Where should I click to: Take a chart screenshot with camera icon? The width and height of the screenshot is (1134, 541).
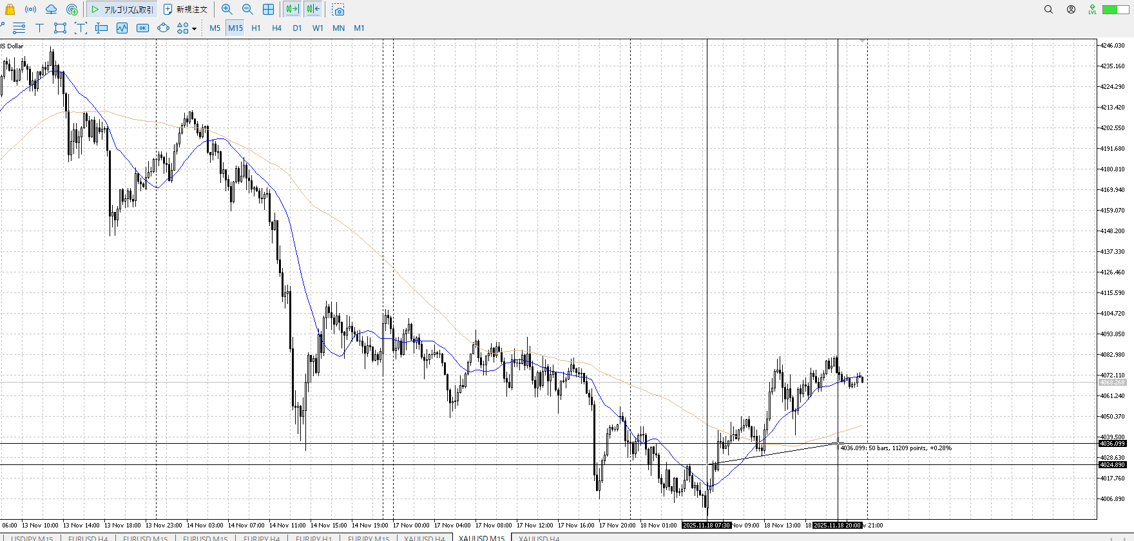[x=338, y=10]
